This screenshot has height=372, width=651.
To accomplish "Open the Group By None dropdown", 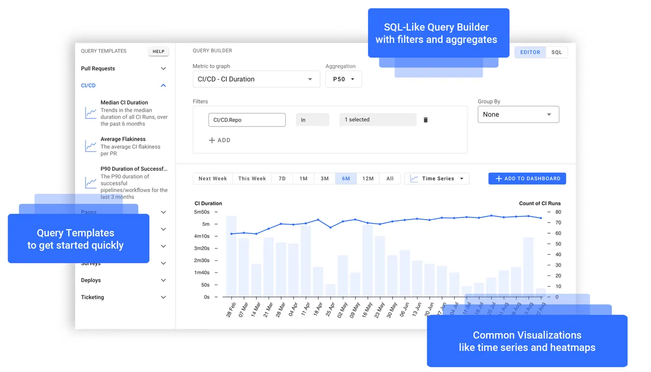I will tap(518, 114).
